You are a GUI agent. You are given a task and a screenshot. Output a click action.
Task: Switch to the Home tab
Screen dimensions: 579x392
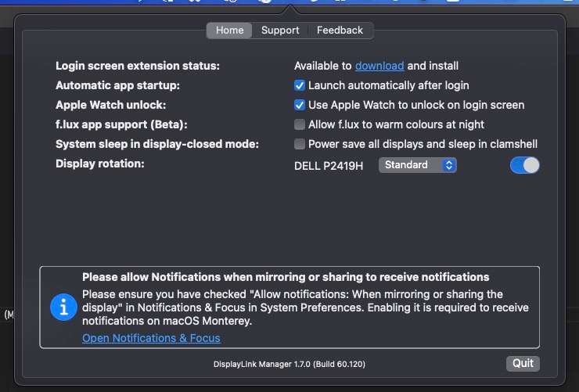(229, 31)
